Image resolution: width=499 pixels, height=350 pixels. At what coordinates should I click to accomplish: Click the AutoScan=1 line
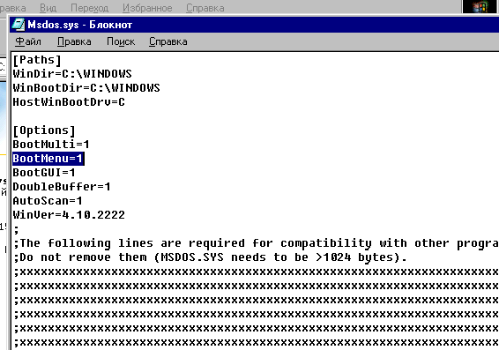[x=48, y=201]
